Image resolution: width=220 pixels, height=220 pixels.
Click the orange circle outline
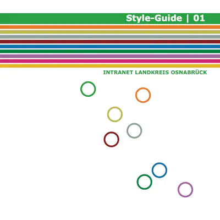point(143,95)
